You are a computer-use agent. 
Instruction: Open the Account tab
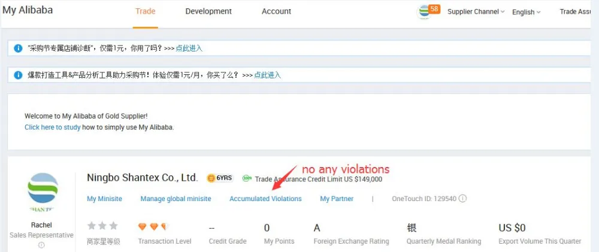(x=276, y=11)
